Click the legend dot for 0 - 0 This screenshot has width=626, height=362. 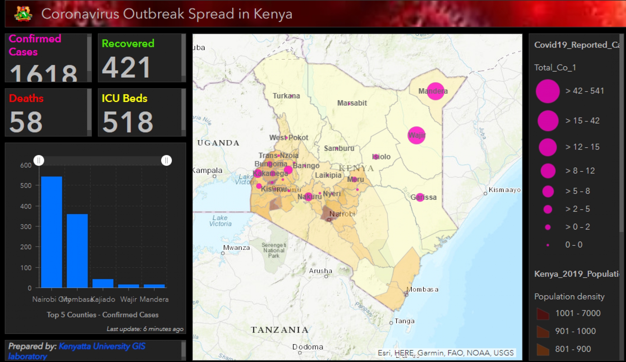pos(548,245)
